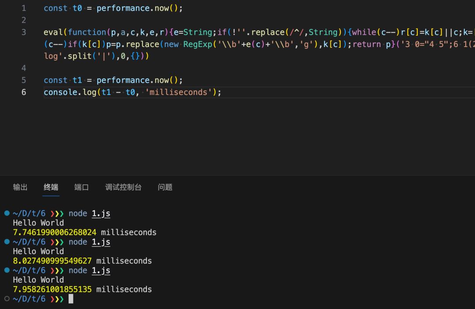The width and height of the screenshot is (475, 309).
Task: Click the eval keyword on line 3
Action: pos(53,32)
